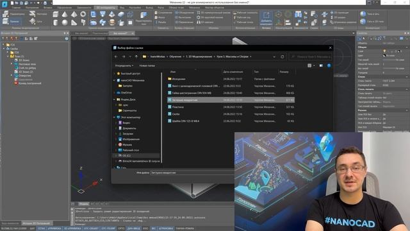Collapse the Общие section in properties panel
Image resolution: width=410 pixels, height=231 pixels.
point(407,47)
